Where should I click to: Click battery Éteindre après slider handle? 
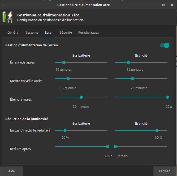81,97
